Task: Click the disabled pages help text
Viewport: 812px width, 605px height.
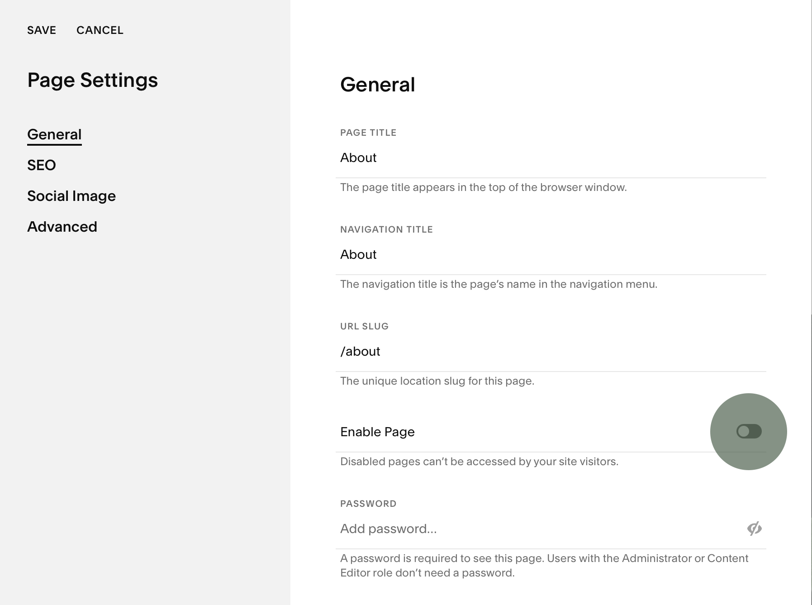Action: [x=479, y=462]
